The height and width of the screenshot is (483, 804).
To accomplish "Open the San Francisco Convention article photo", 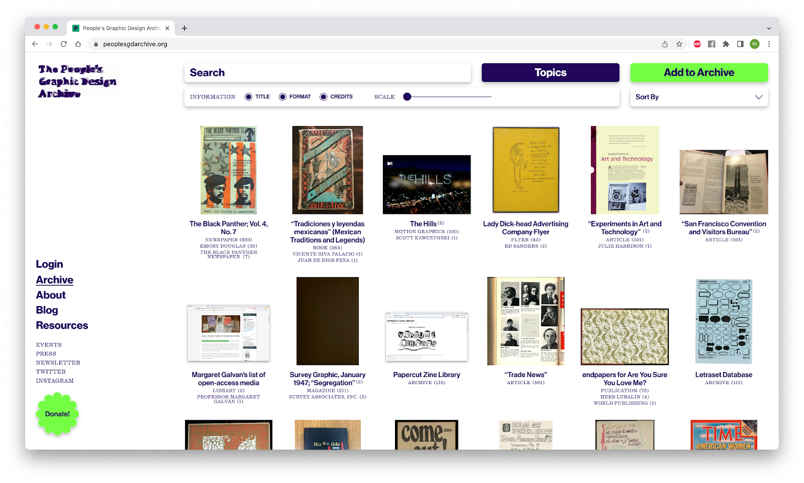I will pyautogui.click(x=724, y=182).
